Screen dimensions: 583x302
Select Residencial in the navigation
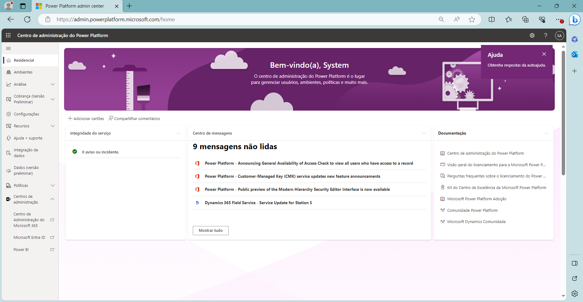(30, 60)
